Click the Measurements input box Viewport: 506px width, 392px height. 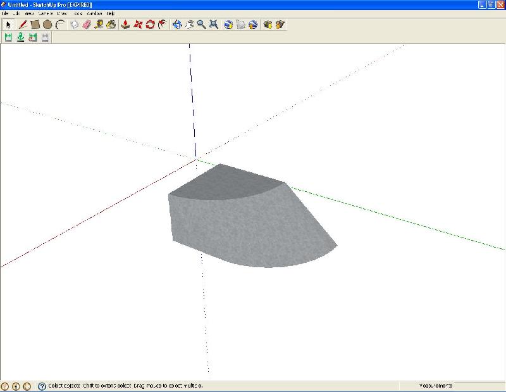(478, 386)
